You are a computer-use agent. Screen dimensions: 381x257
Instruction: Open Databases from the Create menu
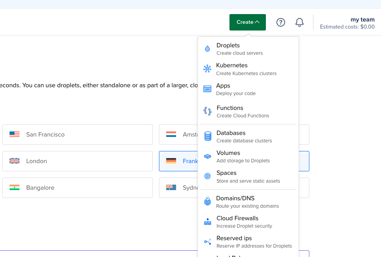click(248, 137)
